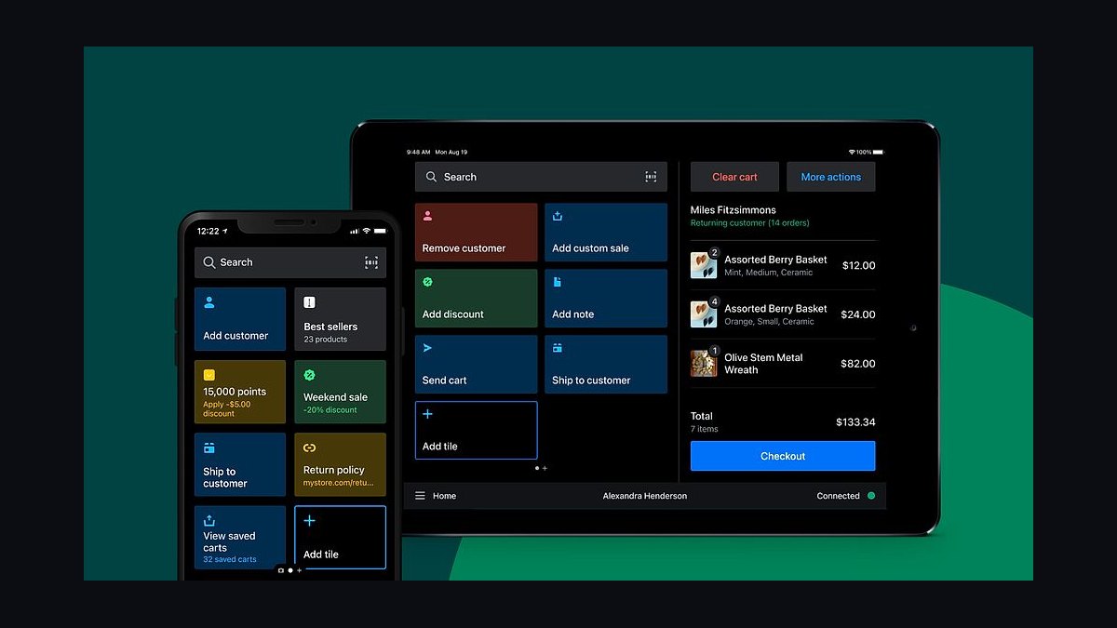Click the person icon on Remove customer tile
Viewport: 1117px width, 628px height.
[427, 216]
